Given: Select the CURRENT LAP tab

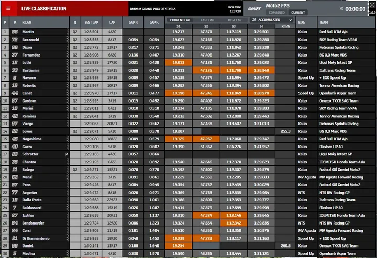Looking at the screenshot, I should (x=180, y=20).
